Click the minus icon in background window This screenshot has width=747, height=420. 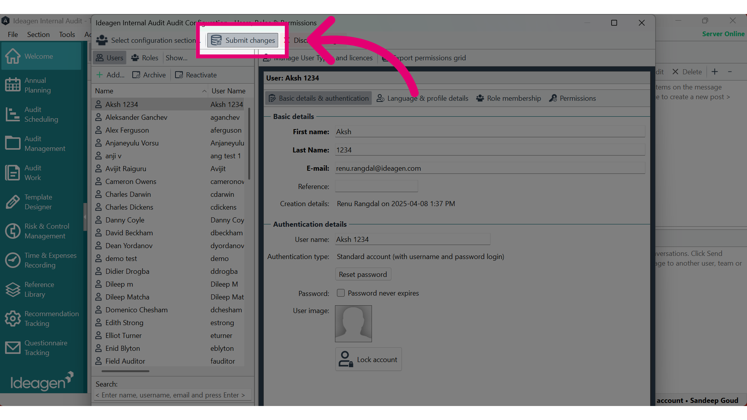(730, 72)
